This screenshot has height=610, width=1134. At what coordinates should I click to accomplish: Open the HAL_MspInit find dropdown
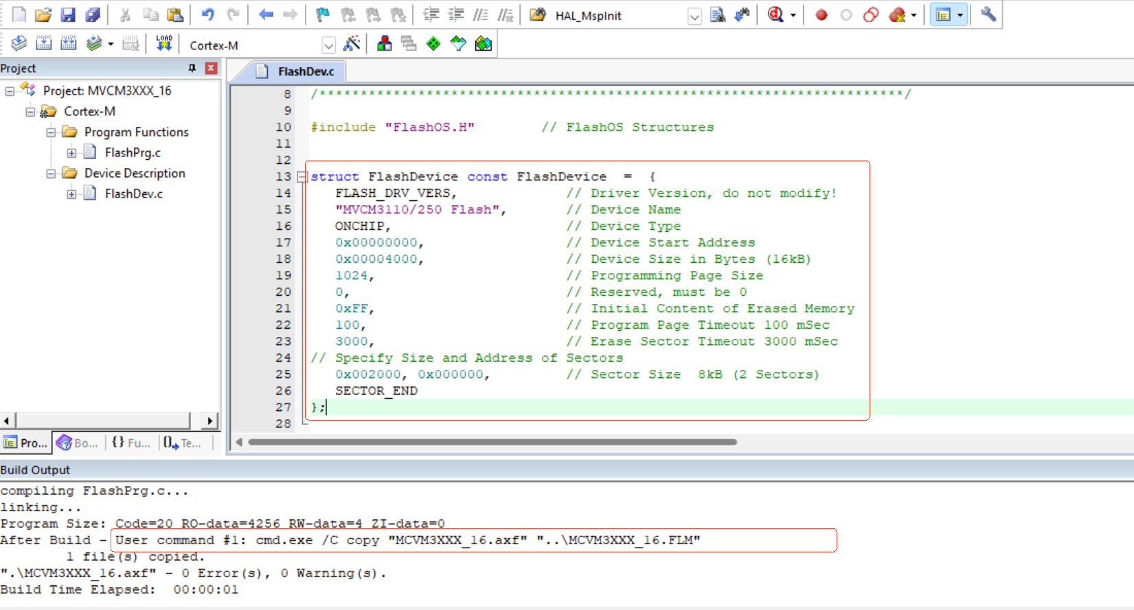coord(694,16)
